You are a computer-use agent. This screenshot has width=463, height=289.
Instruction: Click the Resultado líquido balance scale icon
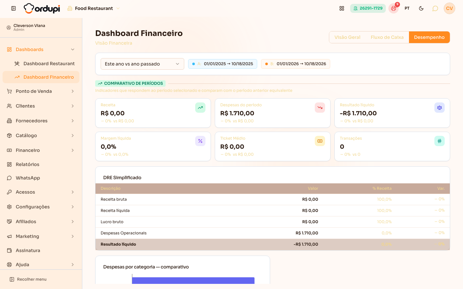(x=440, y=108)
